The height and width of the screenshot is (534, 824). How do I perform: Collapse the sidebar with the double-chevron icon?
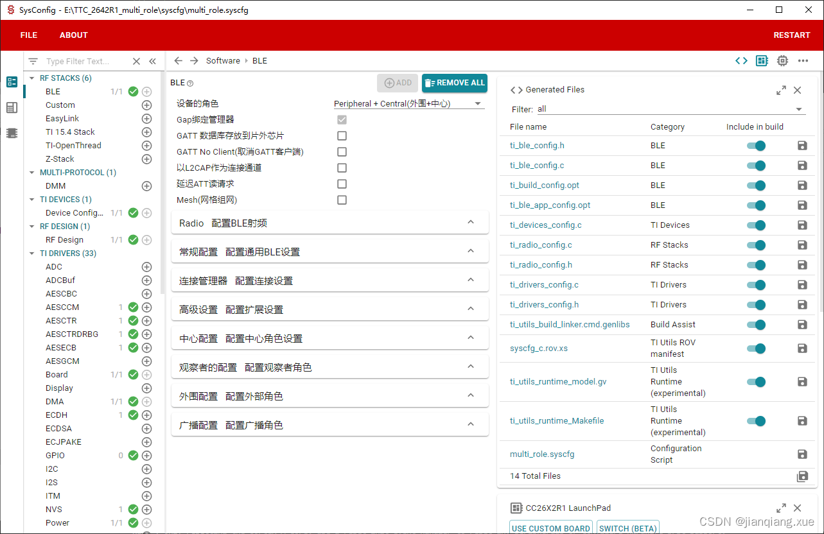(x=152, y=62)
